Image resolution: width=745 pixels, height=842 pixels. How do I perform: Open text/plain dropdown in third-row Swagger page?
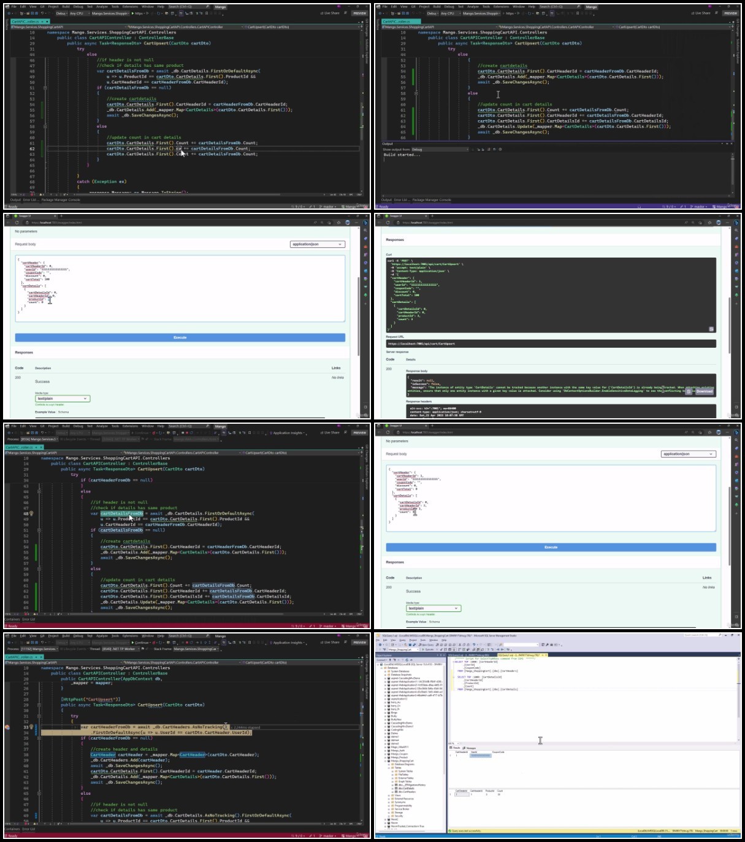(434, 608)
